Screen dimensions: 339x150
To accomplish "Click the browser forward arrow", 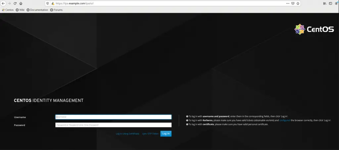I will coord(9,3).
